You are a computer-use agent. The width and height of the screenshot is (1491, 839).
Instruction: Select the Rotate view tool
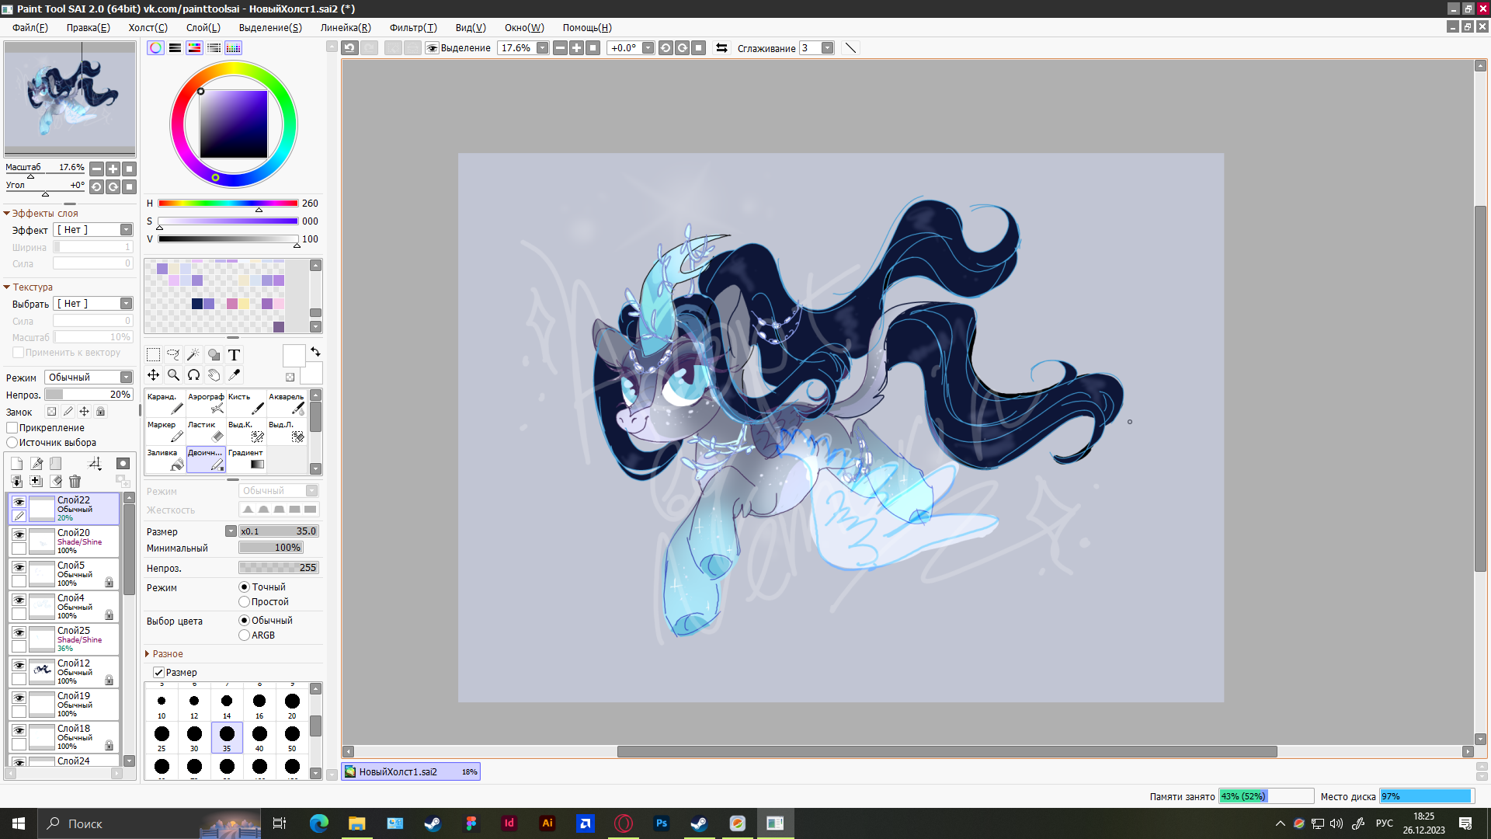(193, 375)
